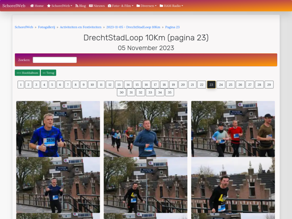Go to gallery page 10
The image size is (292, 219).
click(92, 85)
